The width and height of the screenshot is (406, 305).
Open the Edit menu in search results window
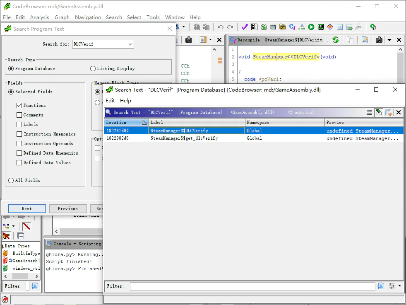(110, 101)
